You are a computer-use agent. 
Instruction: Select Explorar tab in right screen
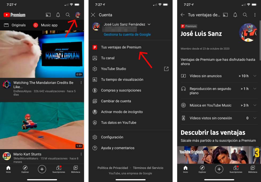202,169
